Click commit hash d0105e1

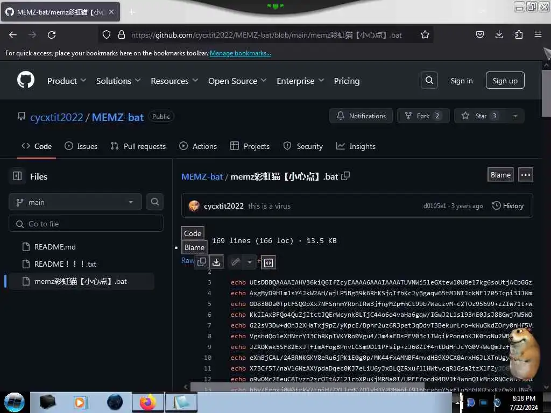pyautogui.click(x=434, y=206)
